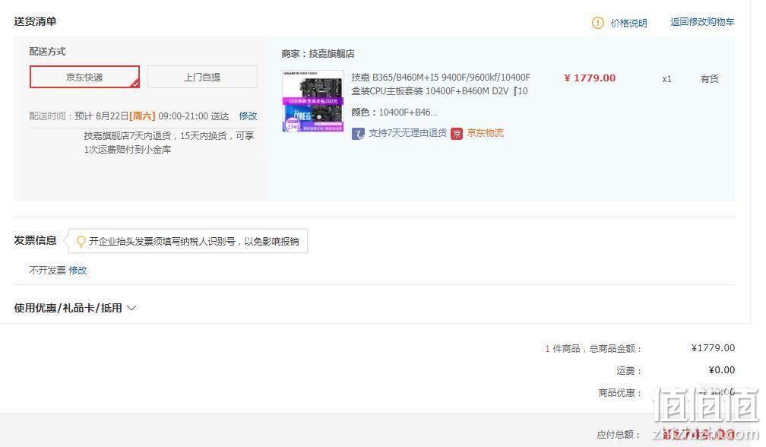This screenshot has width=766, height=447.
Task: Click the 价格说明 warning icon
Action: pyautogui.click(x=597, y=23)
